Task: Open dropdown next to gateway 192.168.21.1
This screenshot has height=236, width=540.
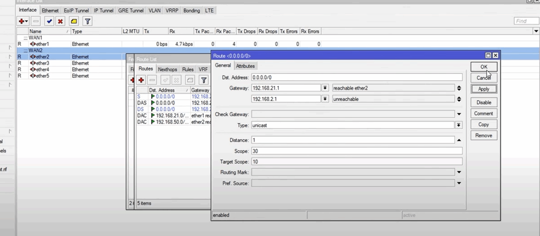Action: [x=325, y=88]
